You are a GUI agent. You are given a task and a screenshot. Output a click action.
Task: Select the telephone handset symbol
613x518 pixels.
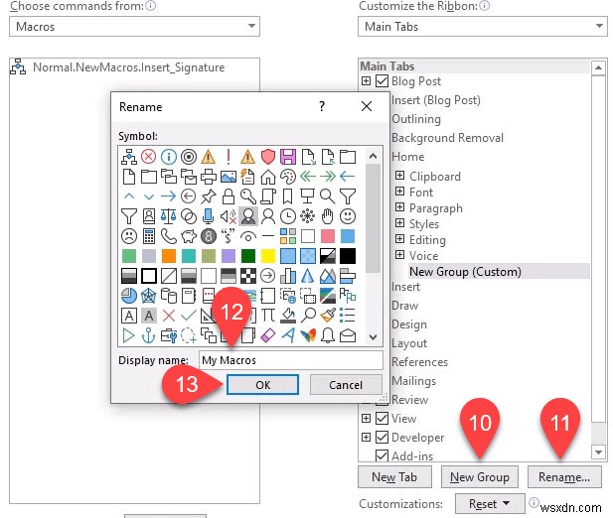(x=169, y=236)
